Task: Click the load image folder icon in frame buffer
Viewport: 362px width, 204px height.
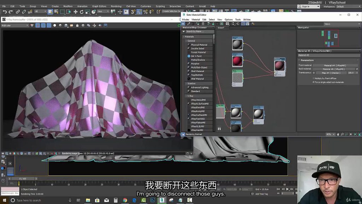Action: pyautogui.click(x=71, y=25)
